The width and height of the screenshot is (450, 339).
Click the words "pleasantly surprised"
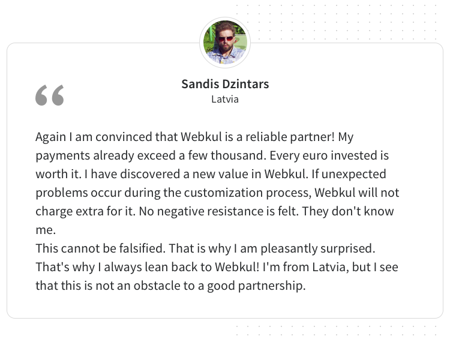click(317, 249)
